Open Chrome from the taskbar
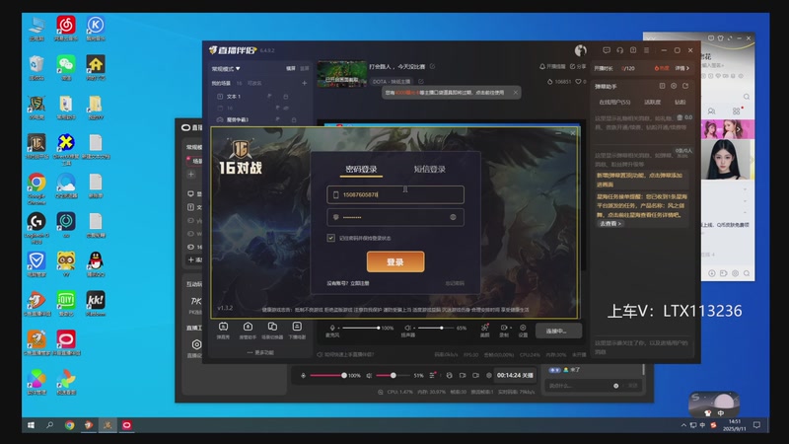The height and width of the screenshot is (444, 789). click(69, 425)
